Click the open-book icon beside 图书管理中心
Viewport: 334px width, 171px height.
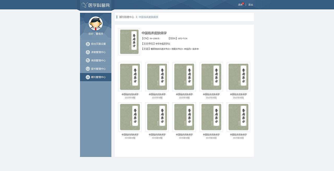point(88,69)
